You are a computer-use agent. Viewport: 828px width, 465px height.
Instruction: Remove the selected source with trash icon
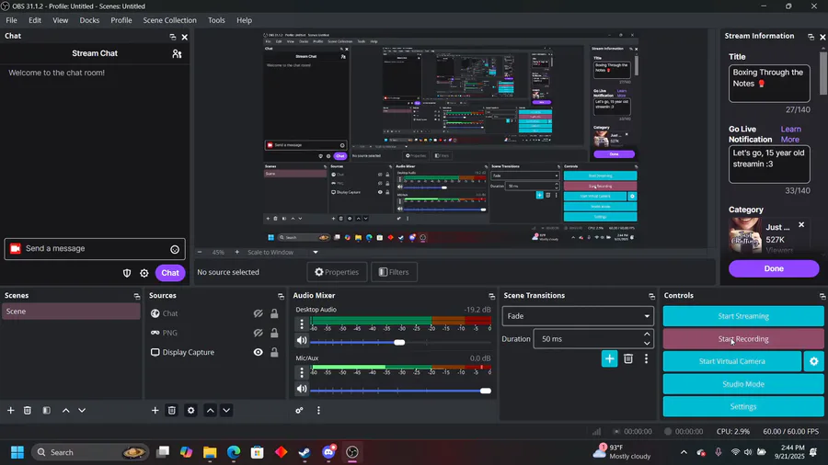pos(172,410)
